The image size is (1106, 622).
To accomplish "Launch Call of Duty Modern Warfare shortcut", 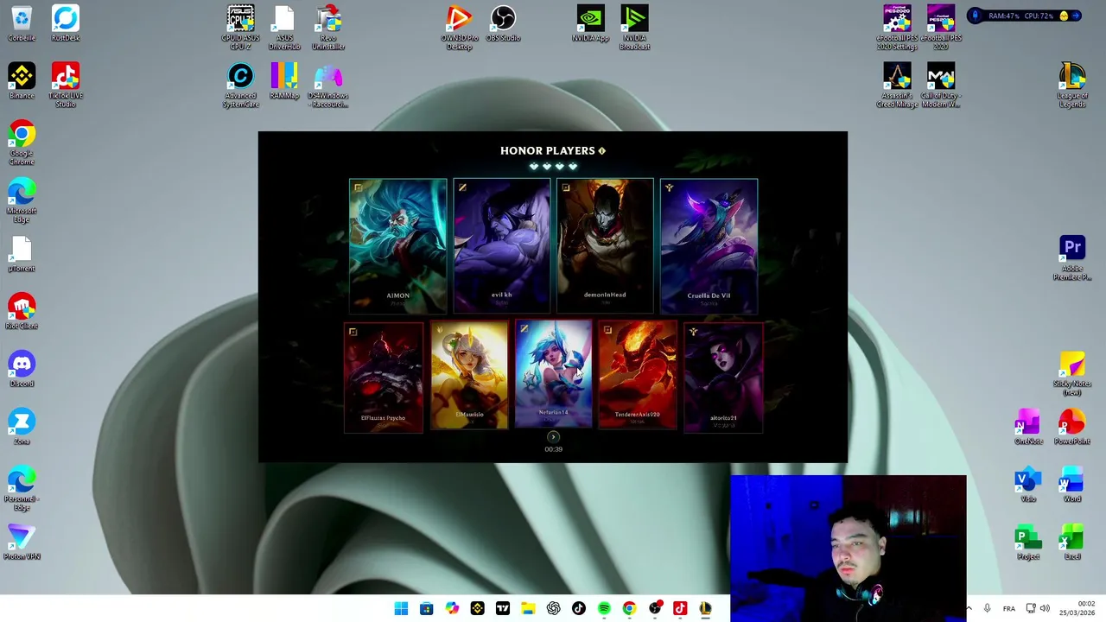I will point(941,86).
